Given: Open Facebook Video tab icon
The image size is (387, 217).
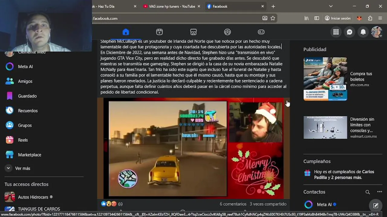Looking at the screenshot, I should pos(160,32).
